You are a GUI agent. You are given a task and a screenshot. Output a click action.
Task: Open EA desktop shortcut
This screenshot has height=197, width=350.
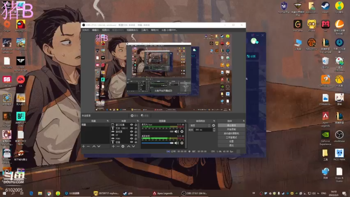21,81
